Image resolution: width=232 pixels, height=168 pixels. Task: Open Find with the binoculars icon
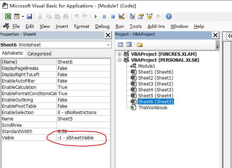[65, 16]
